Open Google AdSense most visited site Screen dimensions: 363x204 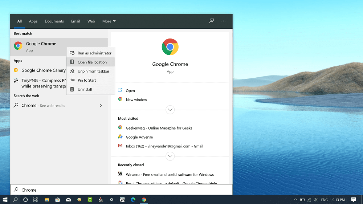[139, 137]
